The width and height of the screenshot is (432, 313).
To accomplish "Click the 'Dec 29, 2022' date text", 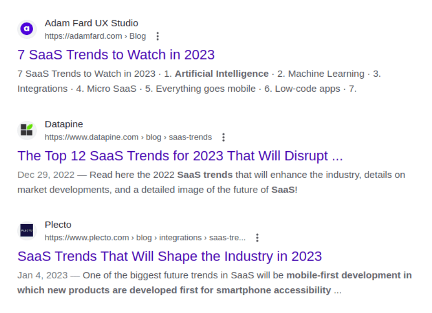I will (x=46, y=175).
